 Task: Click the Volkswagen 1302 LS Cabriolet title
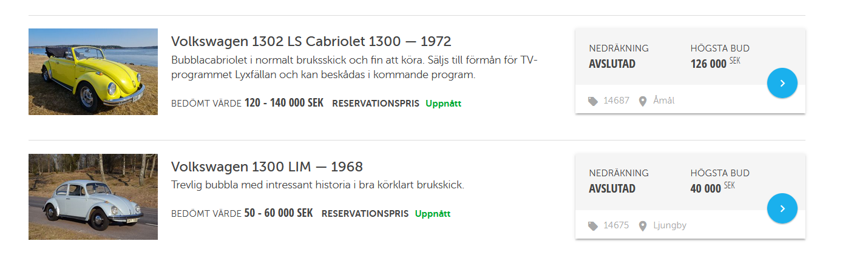(311, 42)
